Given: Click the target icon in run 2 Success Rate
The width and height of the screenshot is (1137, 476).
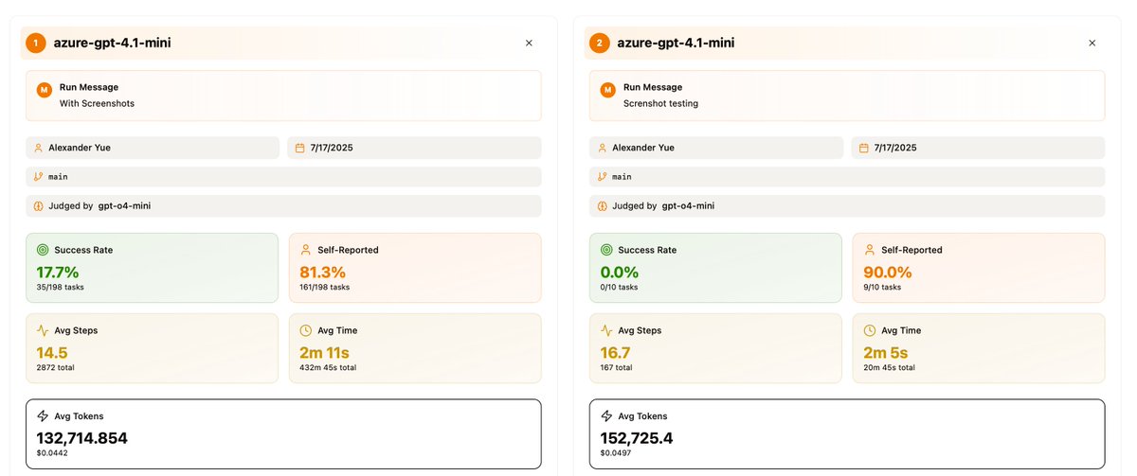Looking at the screenshot, I should coord(606,250).
